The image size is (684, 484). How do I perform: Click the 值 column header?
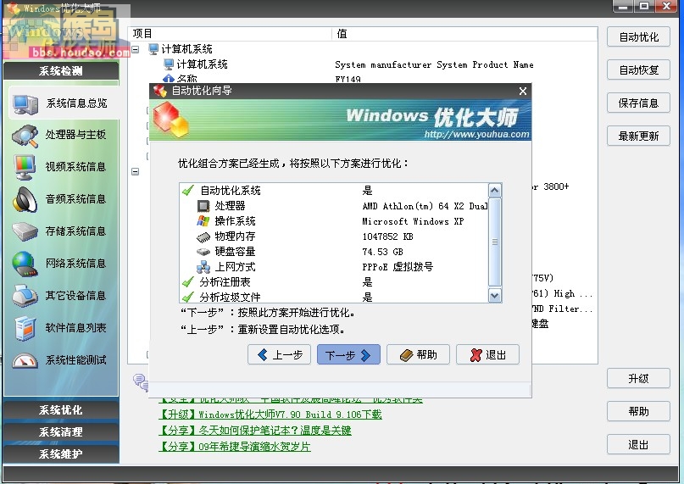tap(465, 34)
